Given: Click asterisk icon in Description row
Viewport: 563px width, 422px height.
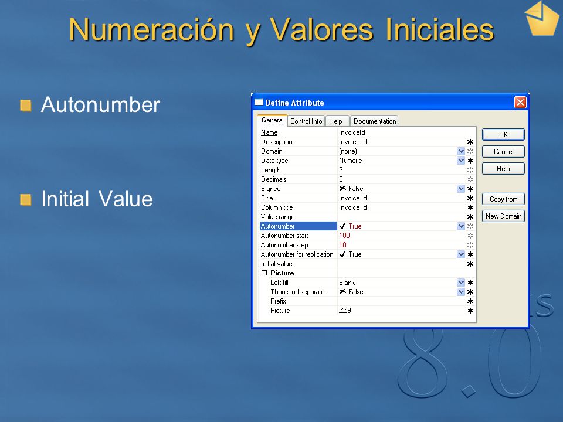Looking at the screenshot, I should click(470, 142).
